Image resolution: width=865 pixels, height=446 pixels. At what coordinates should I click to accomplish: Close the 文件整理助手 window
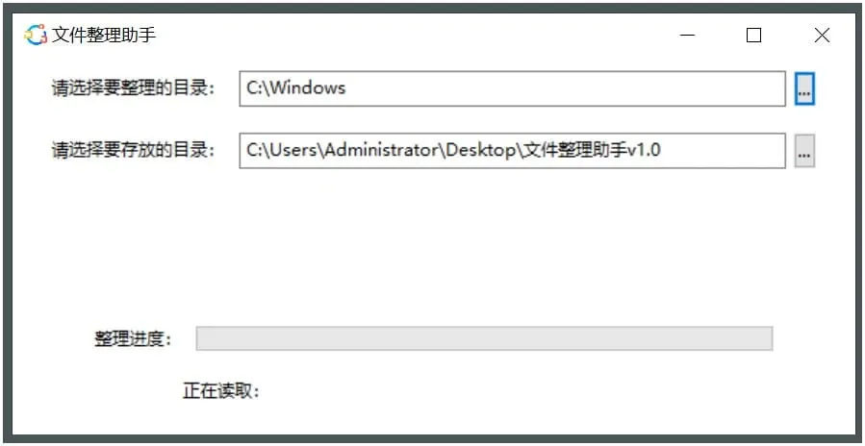pos(821,36)
